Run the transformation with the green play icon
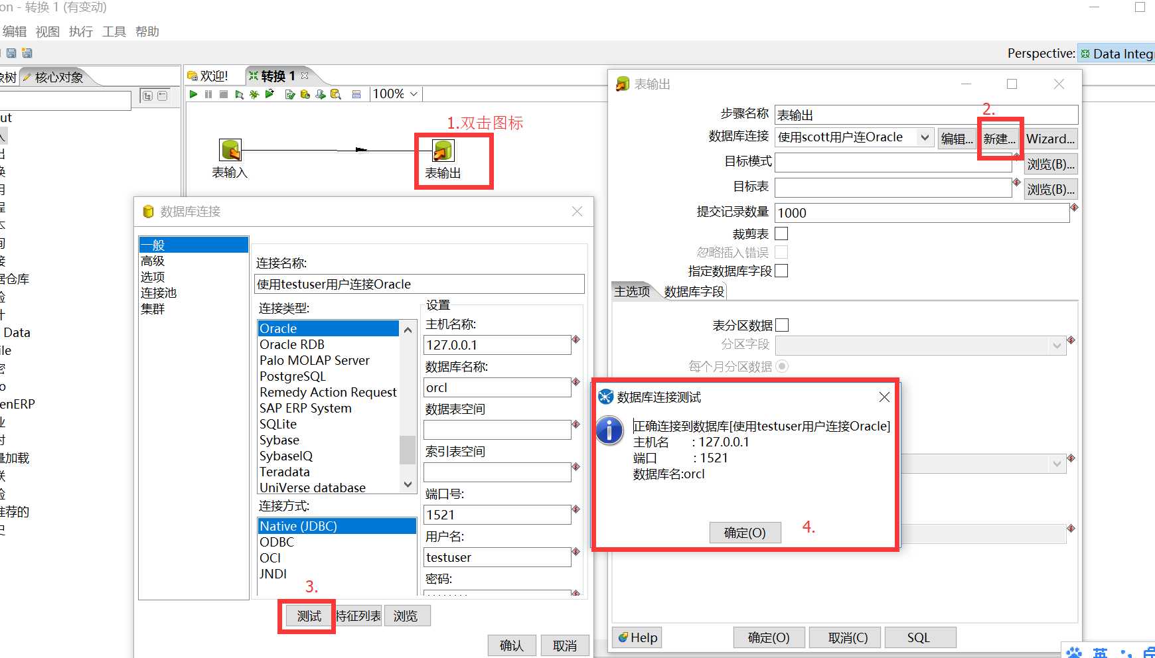The height and width of the screenshot is (658, 1155). click(193, 94)
